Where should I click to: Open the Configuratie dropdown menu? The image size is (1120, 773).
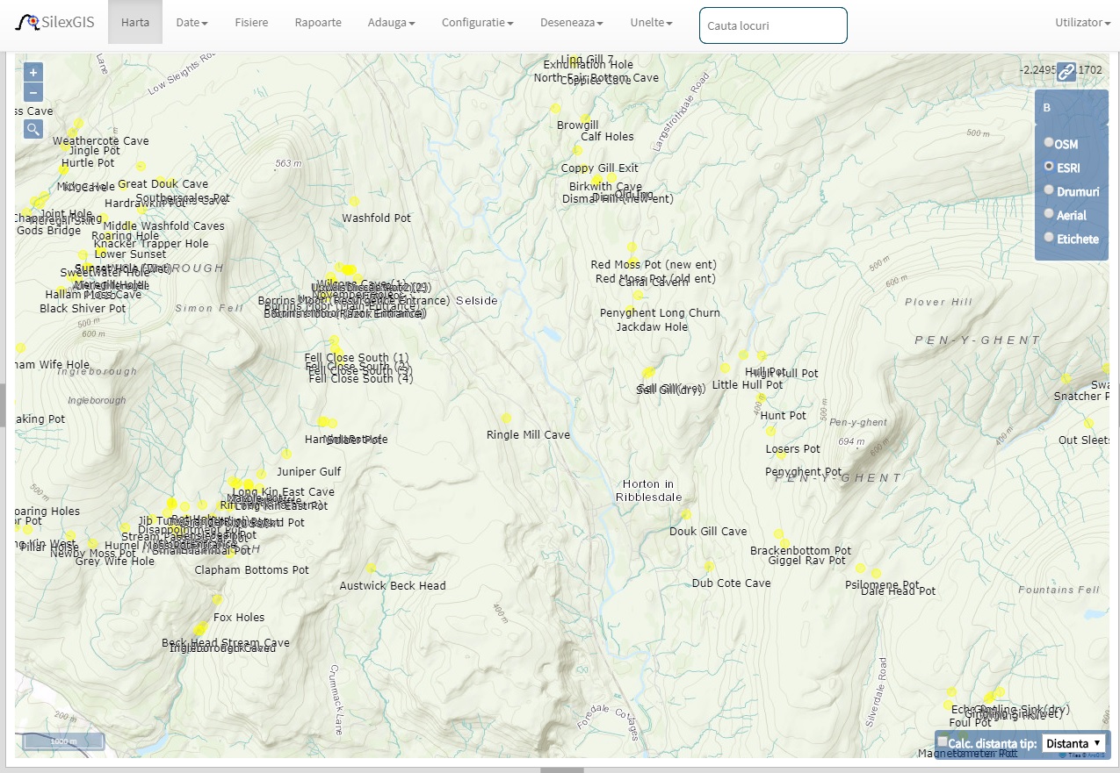coord(477,22)
